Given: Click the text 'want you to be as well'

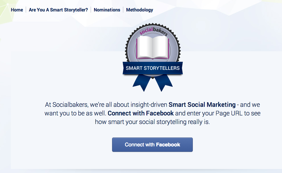Looking at the screenshot, I should (75, 113).
